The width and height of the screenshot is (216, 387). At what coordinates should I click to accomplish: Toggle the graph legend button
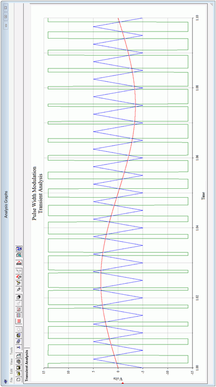[19, 315]
